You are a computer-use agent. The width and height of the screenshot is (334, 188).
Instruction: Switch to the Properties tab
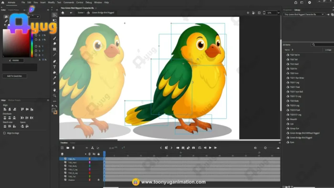287,10
